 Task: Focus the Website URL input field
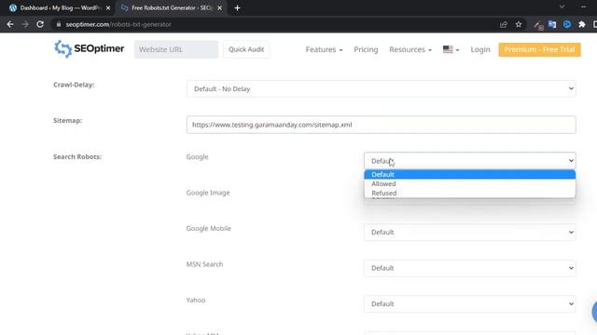pyautogui.click(x=176, y=49)
